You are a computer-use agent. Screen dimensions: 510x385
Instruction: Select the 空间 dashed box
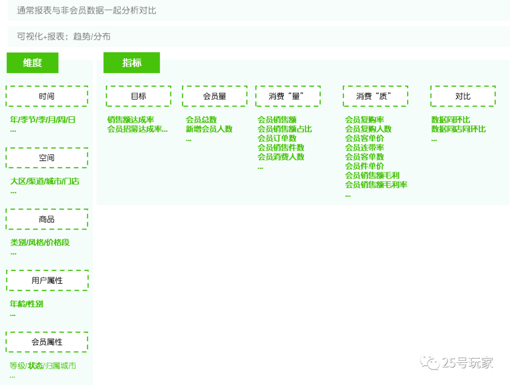click(47, 158)
